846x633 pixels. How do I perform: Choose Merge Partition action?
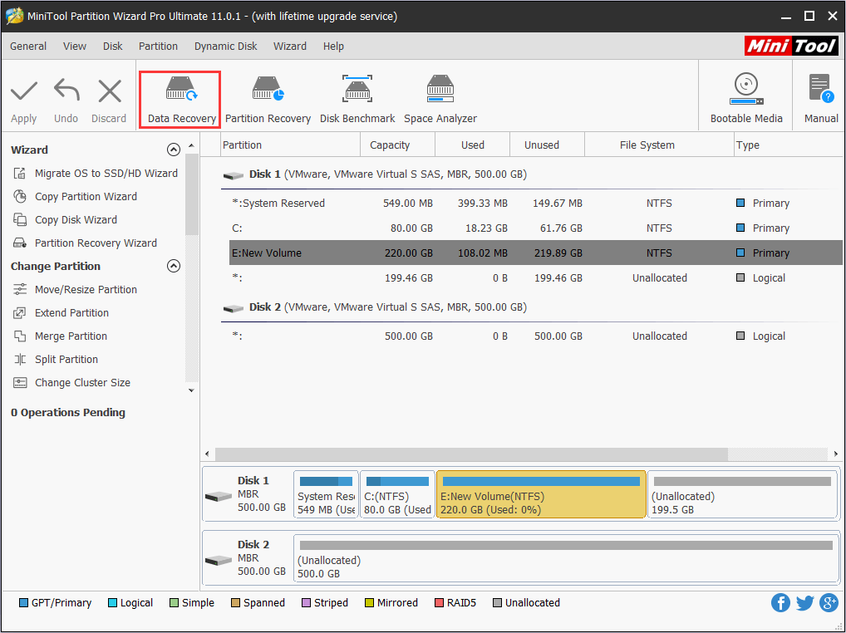pyautogui.click(x=61, y=336)
